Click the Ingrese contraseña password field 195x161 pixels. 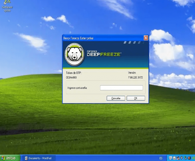tap(121, 88)
